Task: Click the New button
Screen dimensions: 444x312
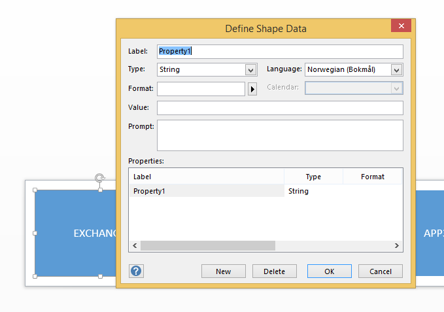Action: point(224,271)
